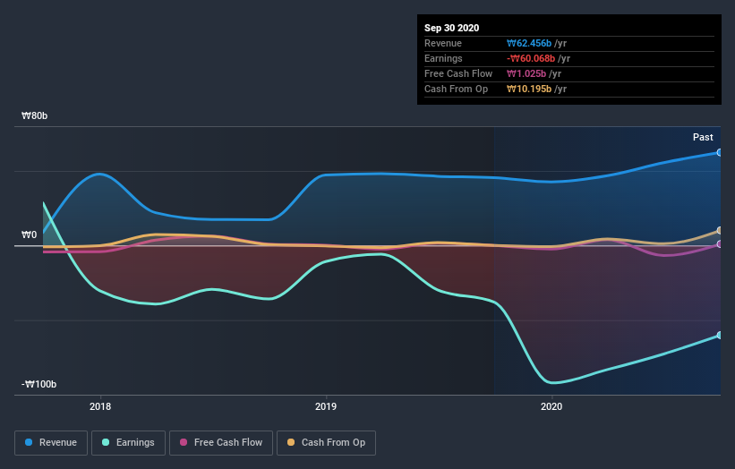Click the ₩80b y-axis label
The height and width of the screenshot is (469, 735).
click(34, 115)
